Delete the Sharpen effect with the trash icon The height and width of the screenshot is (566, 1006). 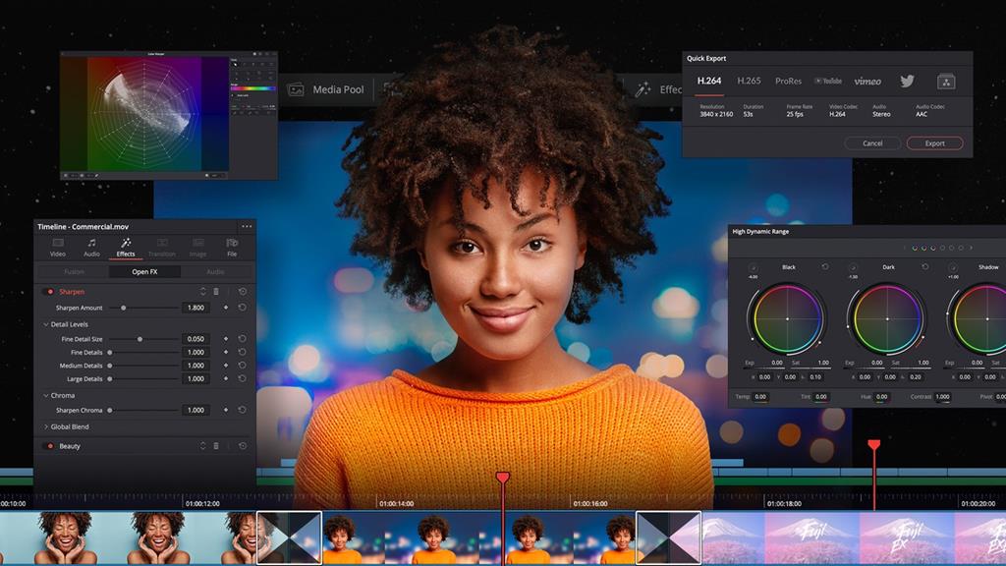coord(216,291)
